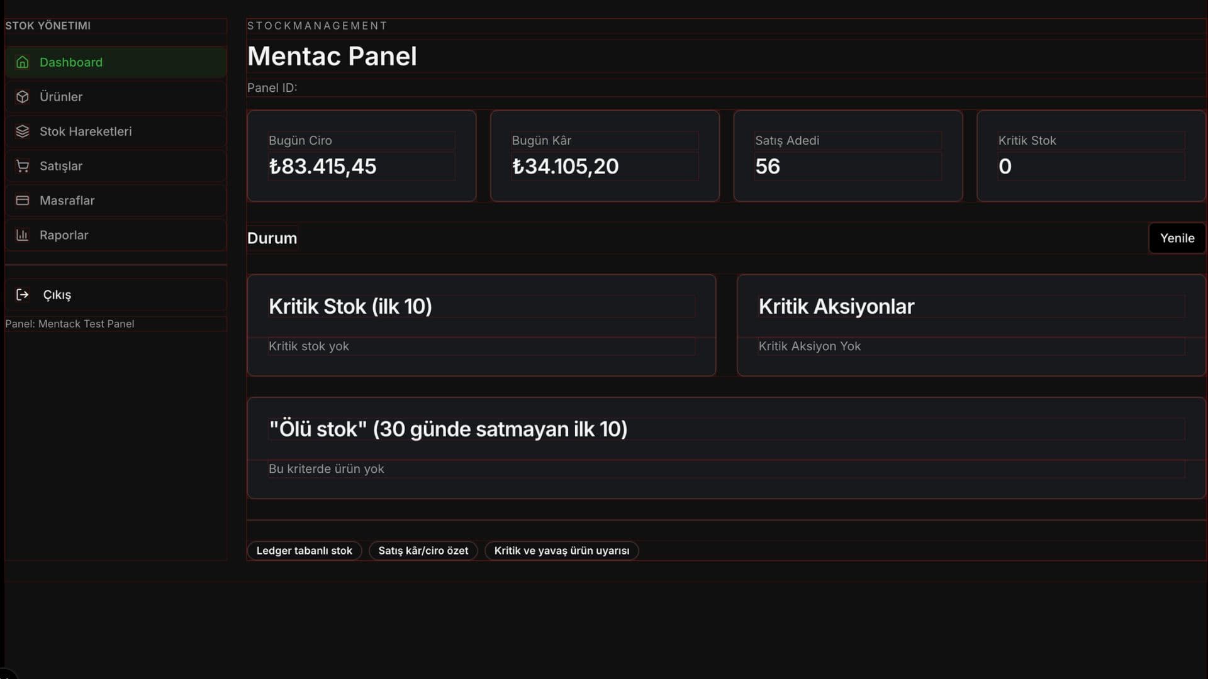Click the Bugün Ciro amount ₺83.415,45

pos(323,166)
